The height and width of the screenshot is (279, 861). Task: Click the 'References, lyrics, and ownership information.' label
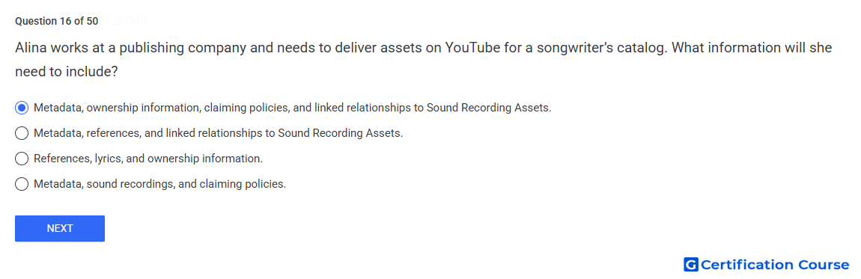(148, 159)
